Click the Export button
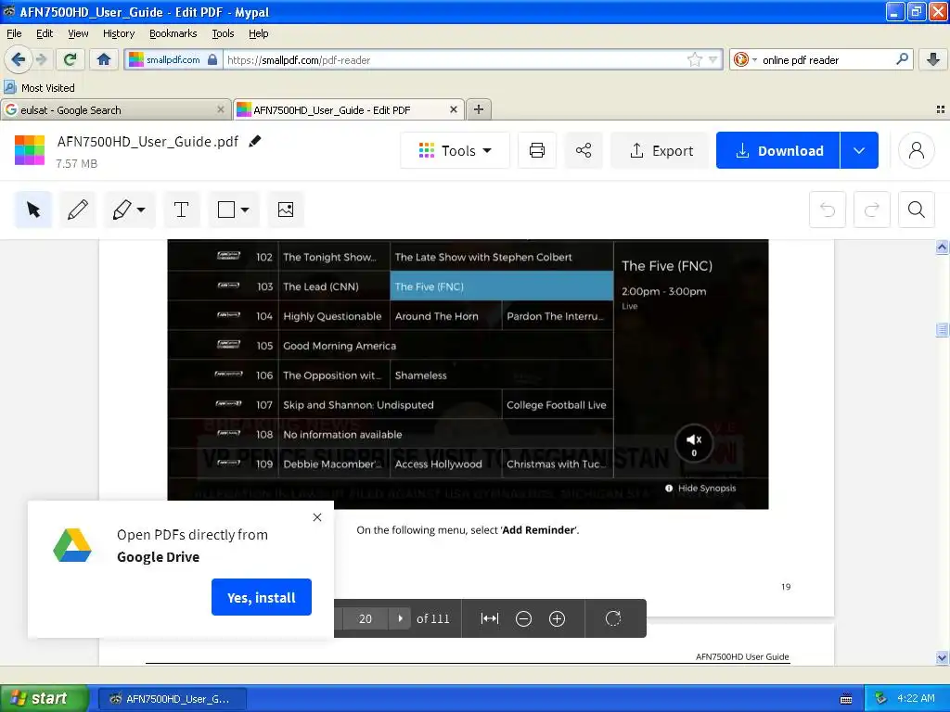 coord(661,150)
